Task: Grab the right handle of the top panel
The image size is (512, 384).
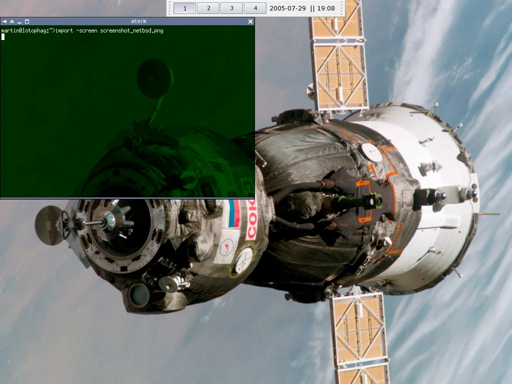Action: click(x=342, y=8)
